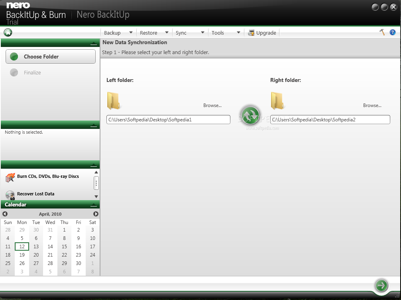Click the Calendar panel title
Viewport: 401px width, 300px height.
click(16, 205)
